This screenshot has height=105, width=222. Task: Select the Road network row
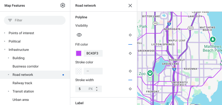tap(35, 74)
